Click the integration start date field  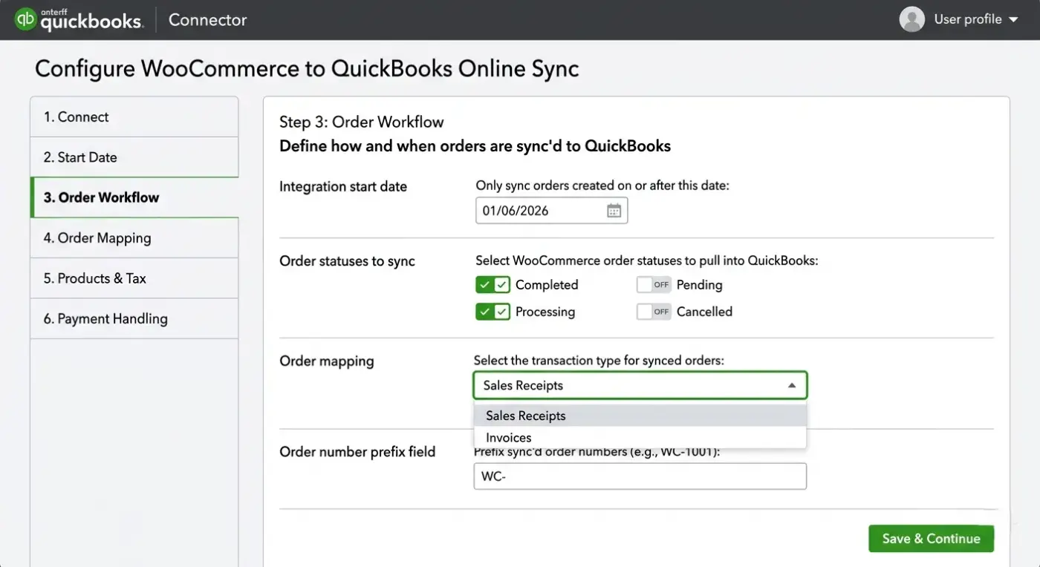click(551, 211)
